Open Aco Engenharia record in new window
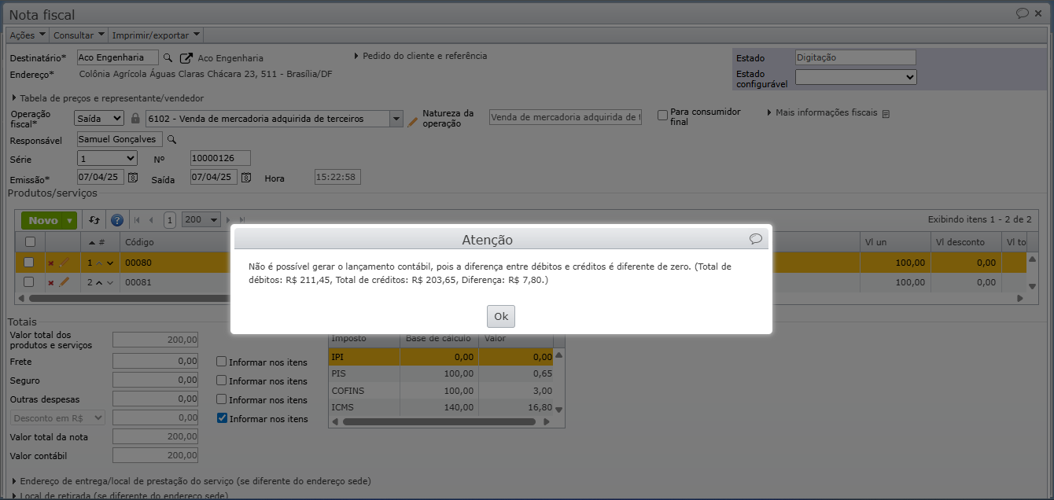Screen dimensions: 1054x500 (186, 57)
